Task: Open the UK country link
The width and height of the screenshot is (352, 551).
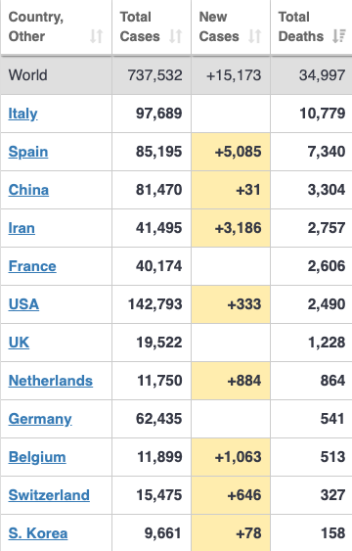Action: point(19,343)
